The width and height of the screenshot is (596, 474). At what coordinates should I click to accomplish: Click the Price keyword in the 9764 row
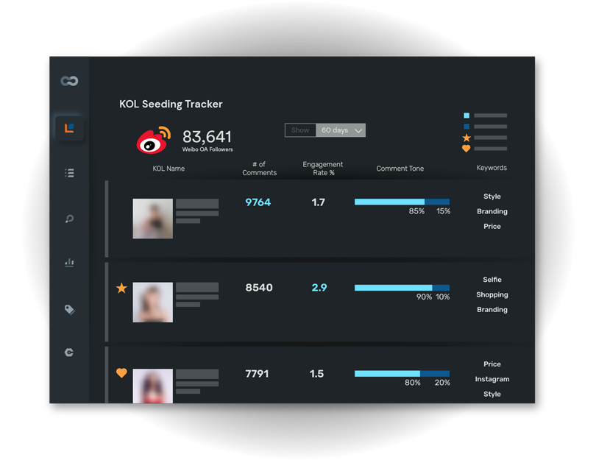[x=492, y=226]
